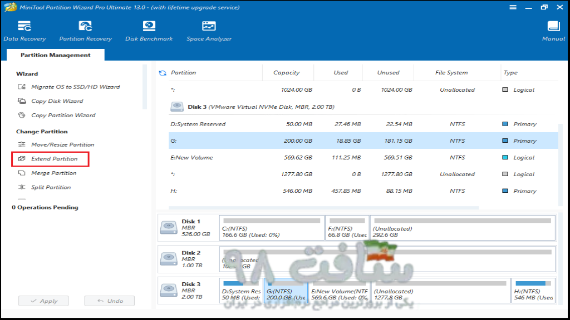Select F:(NTFS) block on Disk 1 map
Viewport: 570px width, 320px height.
click(347, 228)
